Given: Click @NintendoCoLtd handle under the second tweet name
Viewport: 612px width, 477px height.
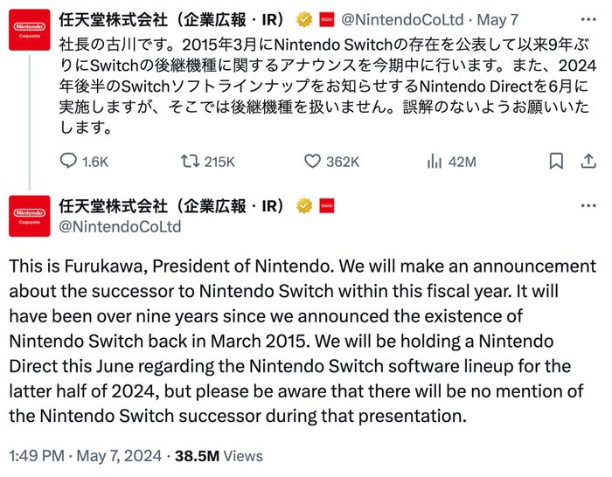Looking at the screenshot, I should click(120, 226).
